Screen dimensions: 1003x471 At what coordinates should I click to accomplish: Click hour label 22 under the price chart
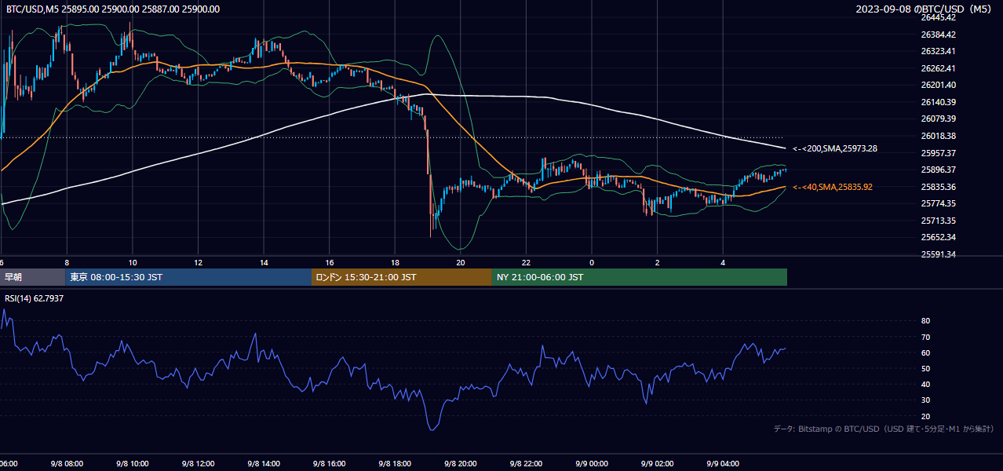527,262
